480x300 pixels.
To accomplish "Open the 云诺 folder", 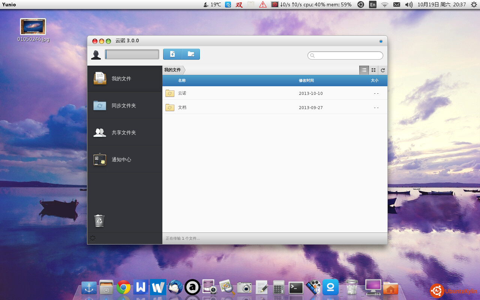I will pyautogui.click(x=182, y=93).
